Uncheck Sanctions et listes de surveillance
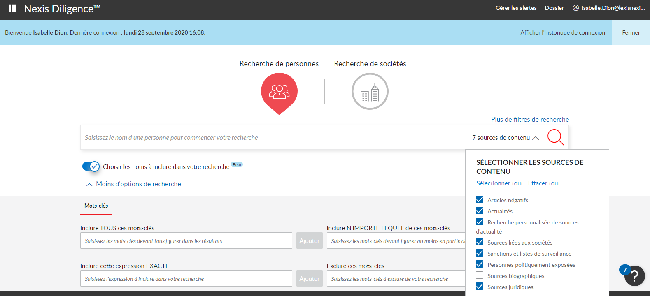Viewport: 650px width, 296px height. pyautogui.click(x=480, y=253)
